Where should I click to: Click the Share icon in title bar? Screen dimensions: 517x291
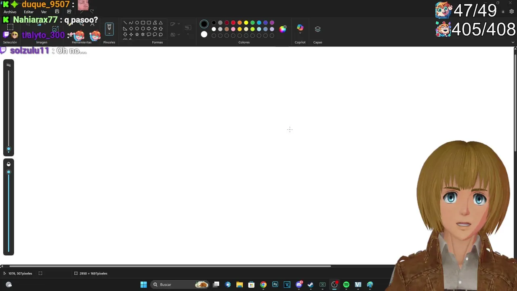click(69, 12)
